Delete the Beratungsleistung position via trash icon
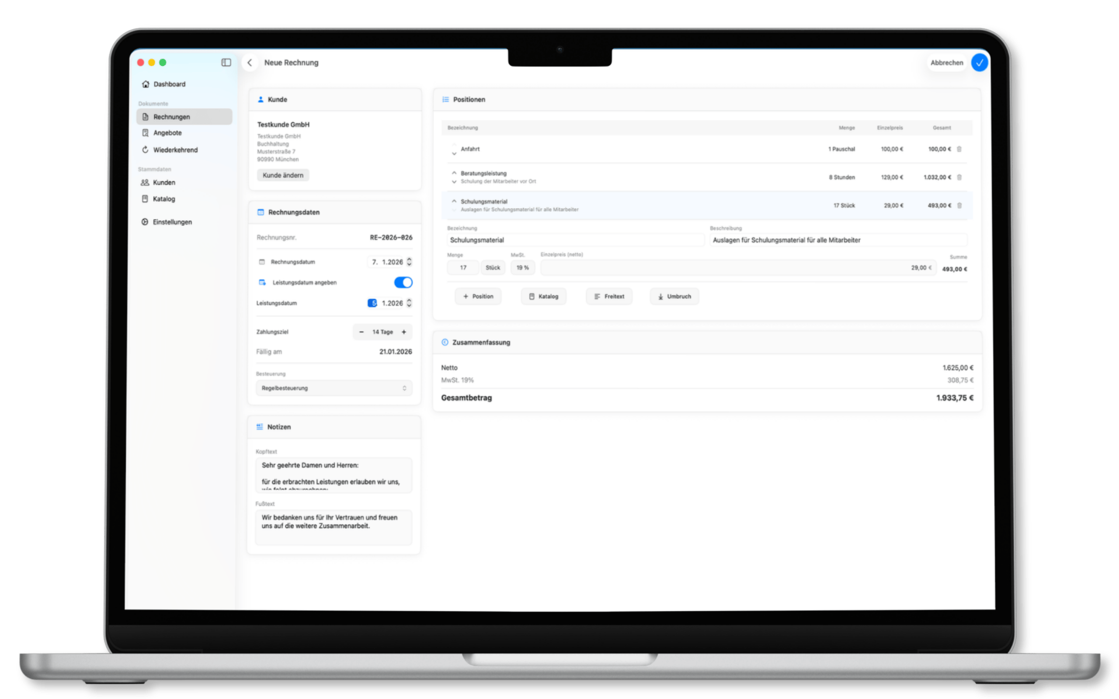This screenshot has height=699, width=1119. (959, 177)
